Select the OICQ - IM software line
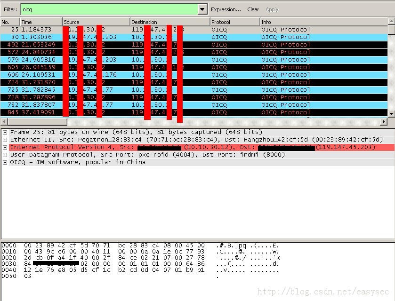The image size is (395, 301). (78, 162)
